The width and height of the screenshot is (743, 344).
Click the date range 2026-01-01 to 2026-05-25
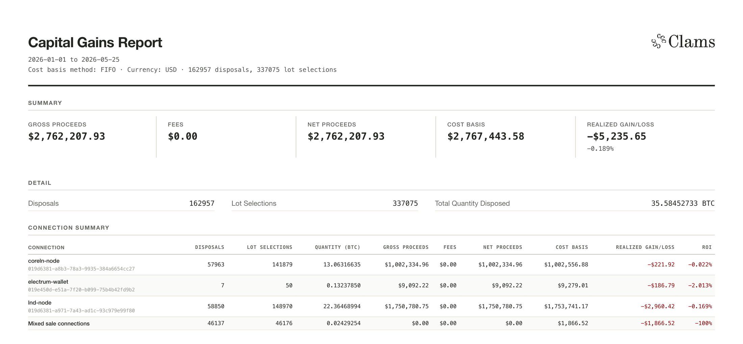[74, 60]
